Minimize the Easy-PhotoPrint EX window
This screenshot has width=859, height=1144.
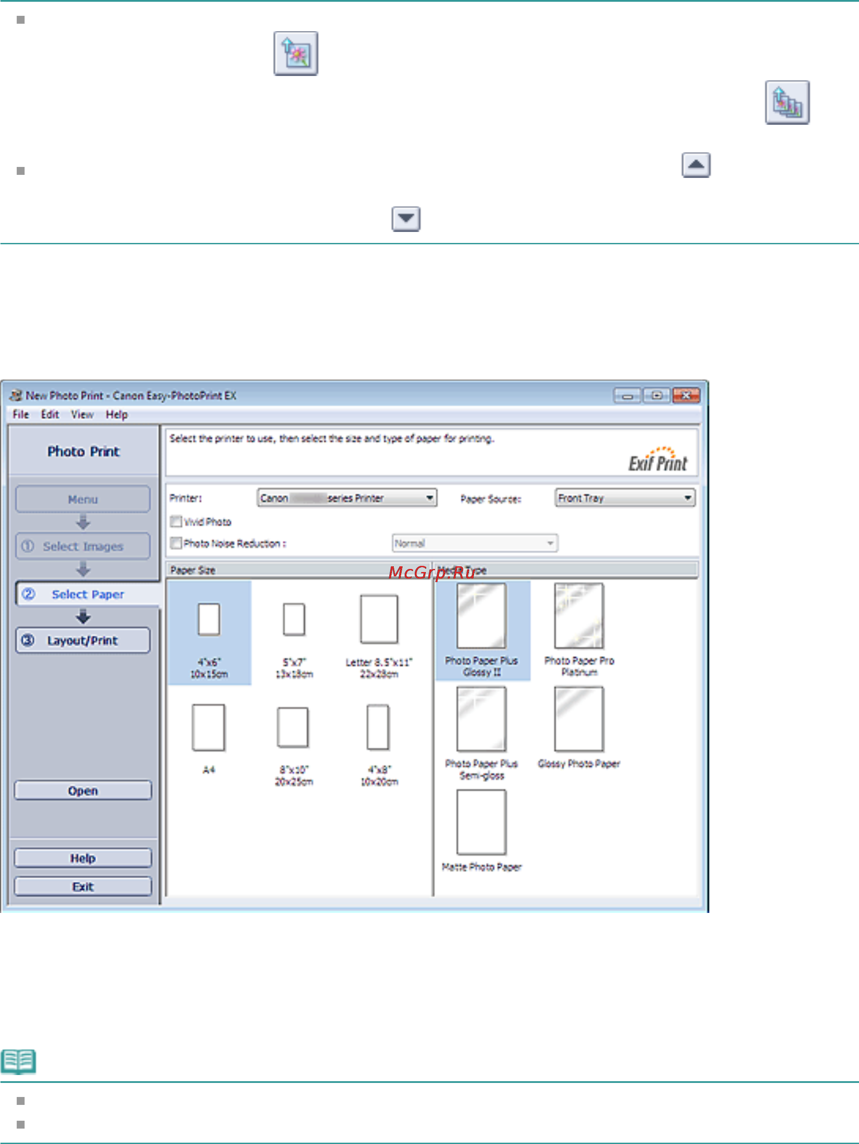(627, 396)
